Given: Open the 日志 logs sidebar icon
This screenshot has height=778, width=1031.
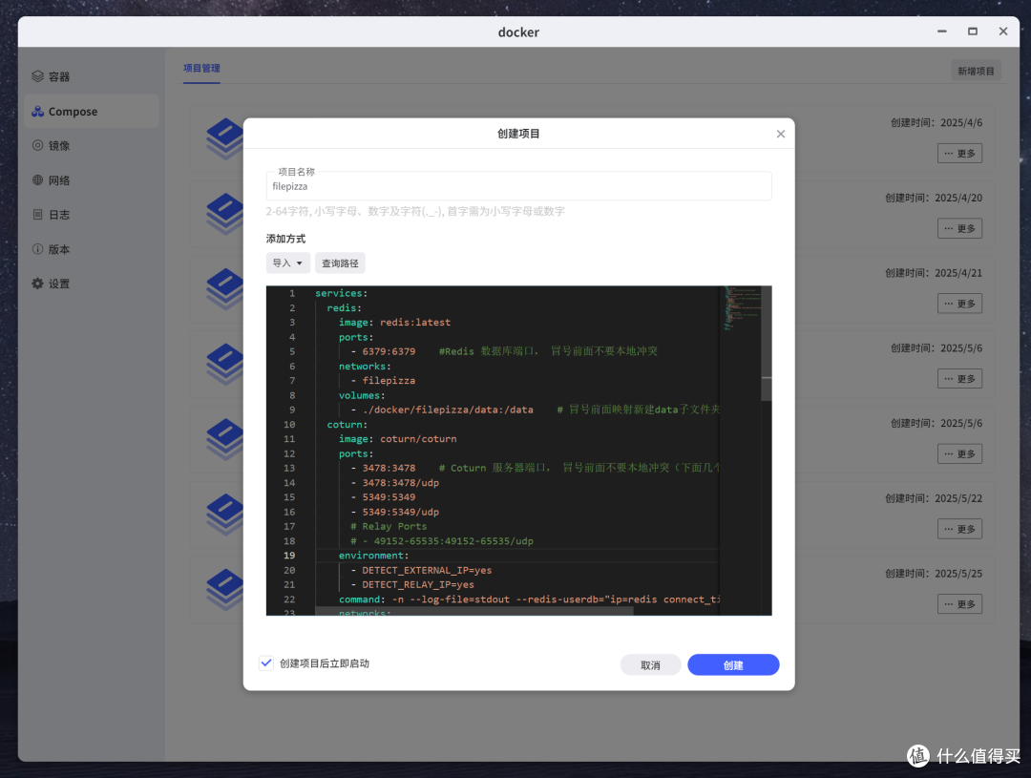Looking at the screenshot, I should 37,215.
